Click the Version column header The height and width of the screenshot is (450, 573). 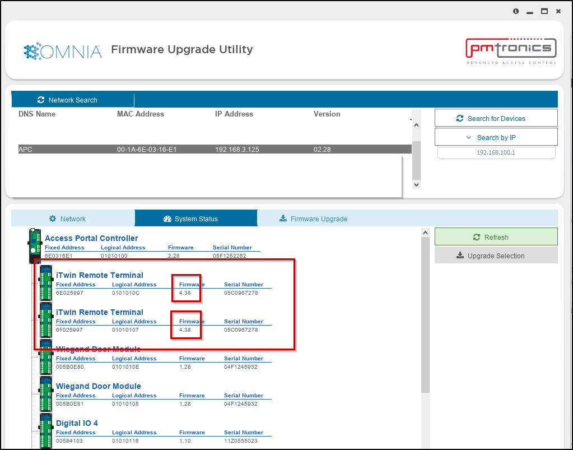(327, 114)
